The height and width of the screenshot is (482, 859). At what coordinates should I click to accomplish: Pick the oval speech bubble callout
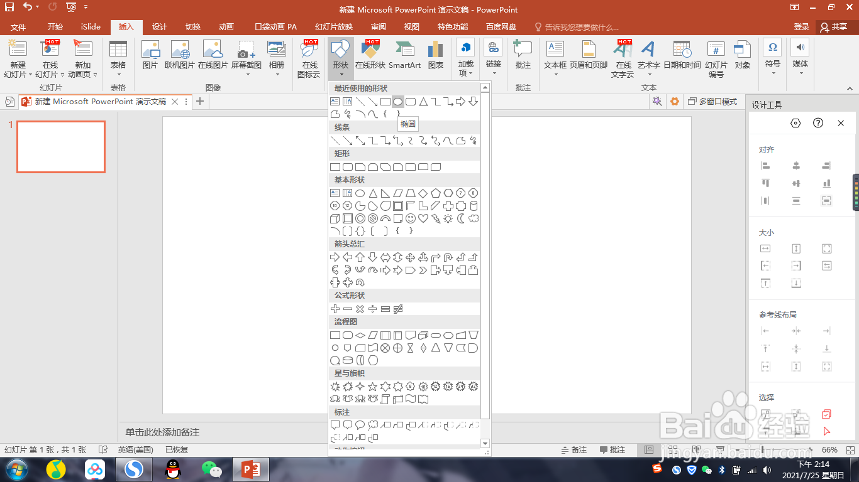pos(360,425)
